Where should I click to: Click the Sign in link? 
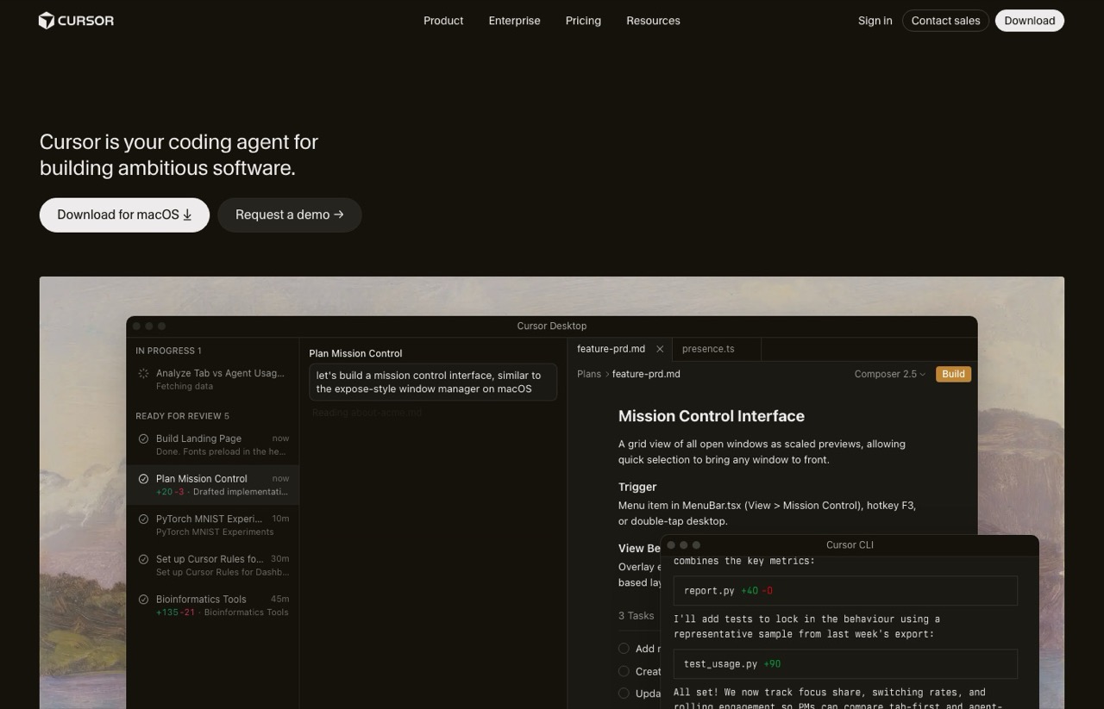coord(875,21)
